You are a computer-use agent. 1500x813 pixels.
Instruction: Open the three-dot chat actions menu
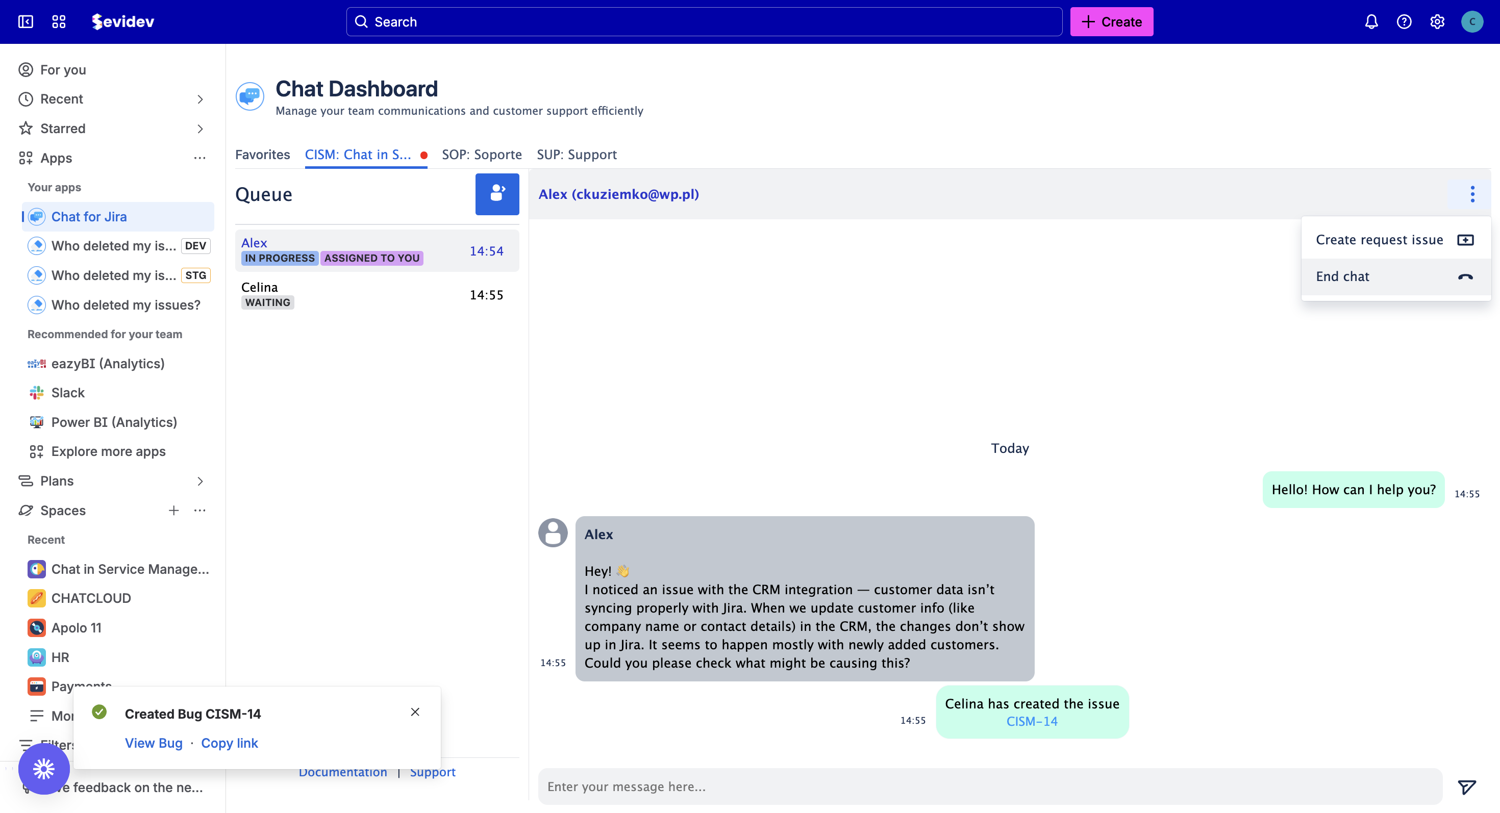click(x=1472, y=194)
